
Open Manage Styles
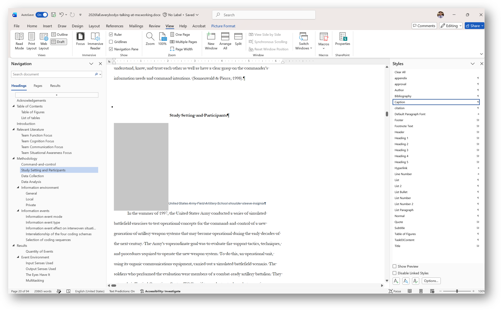(x=416, y=281)
